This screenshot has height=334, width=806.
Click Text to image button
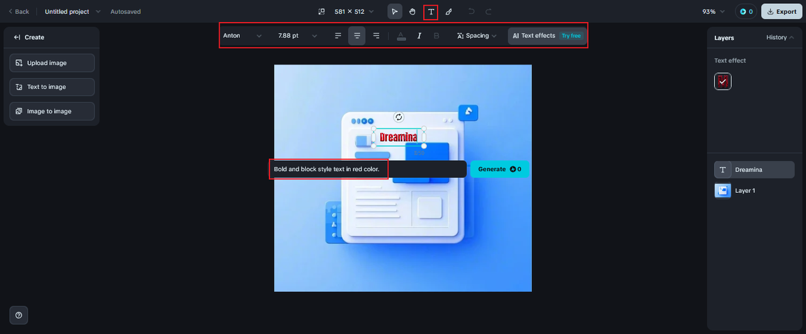(x=52, y=87)
